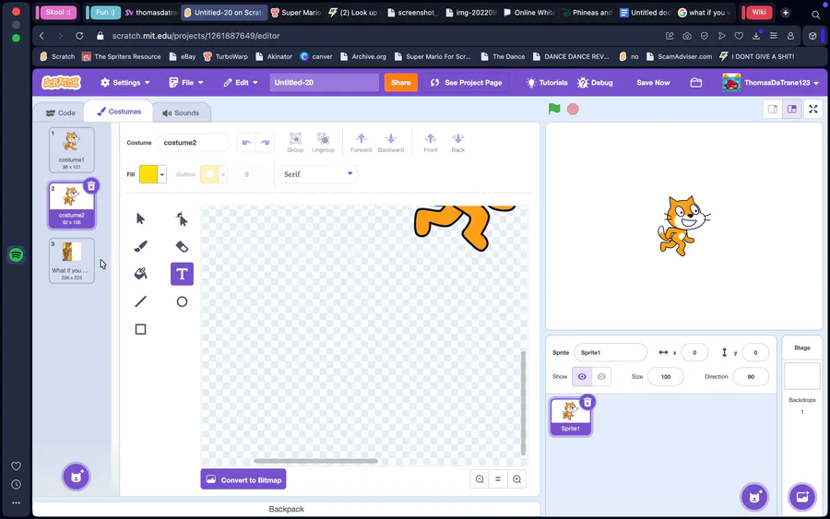Bring selection to Front
This screenshot has width=830, height=519.
(431, 142)
